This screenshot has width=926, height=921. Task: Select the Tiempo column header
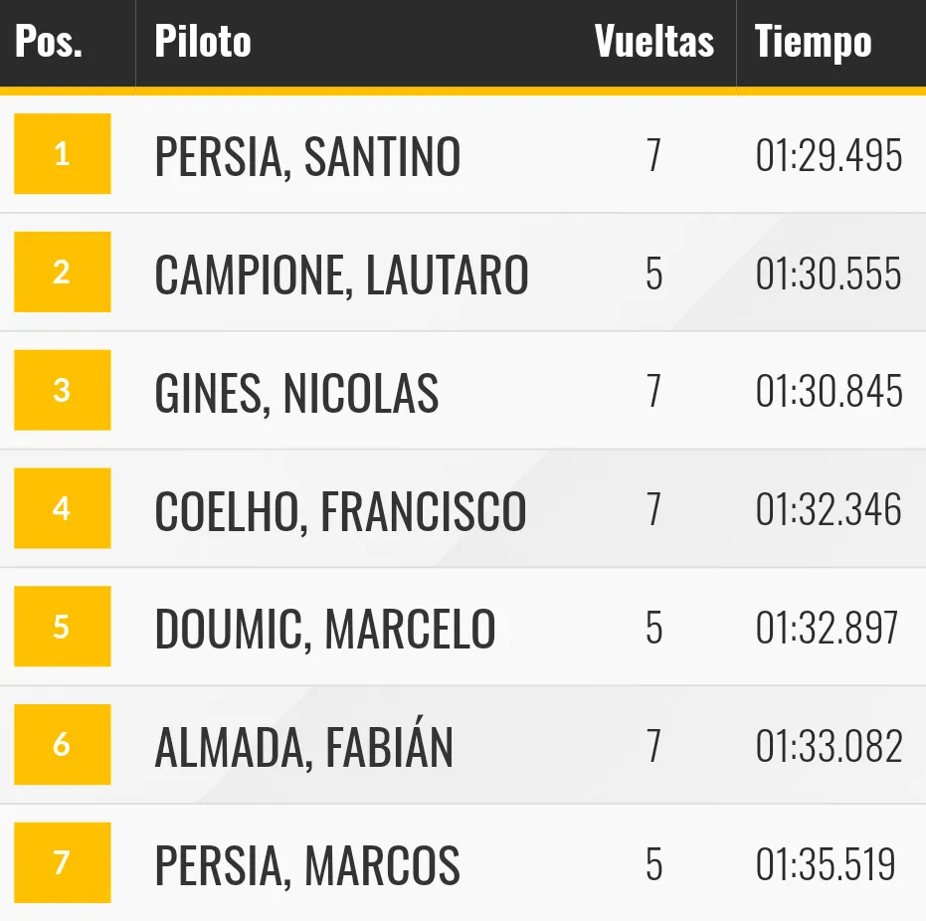(x=813, y=43)
